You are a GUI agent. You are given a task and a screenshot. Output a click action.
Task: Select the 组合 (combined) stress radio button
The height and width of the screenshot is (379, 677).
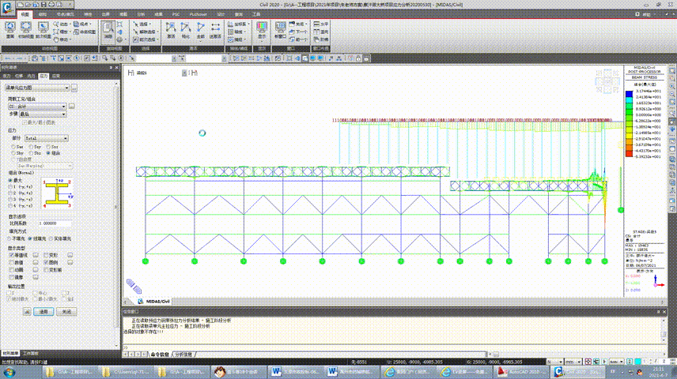point(48,153)
